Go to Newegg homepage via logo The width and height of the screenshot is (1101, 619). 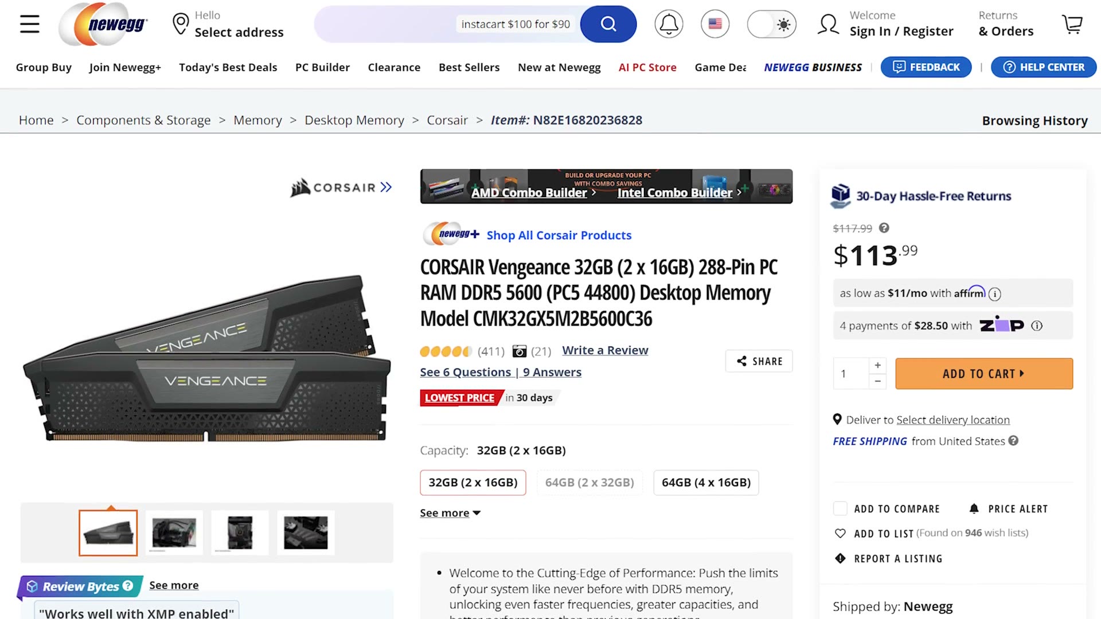104,24
